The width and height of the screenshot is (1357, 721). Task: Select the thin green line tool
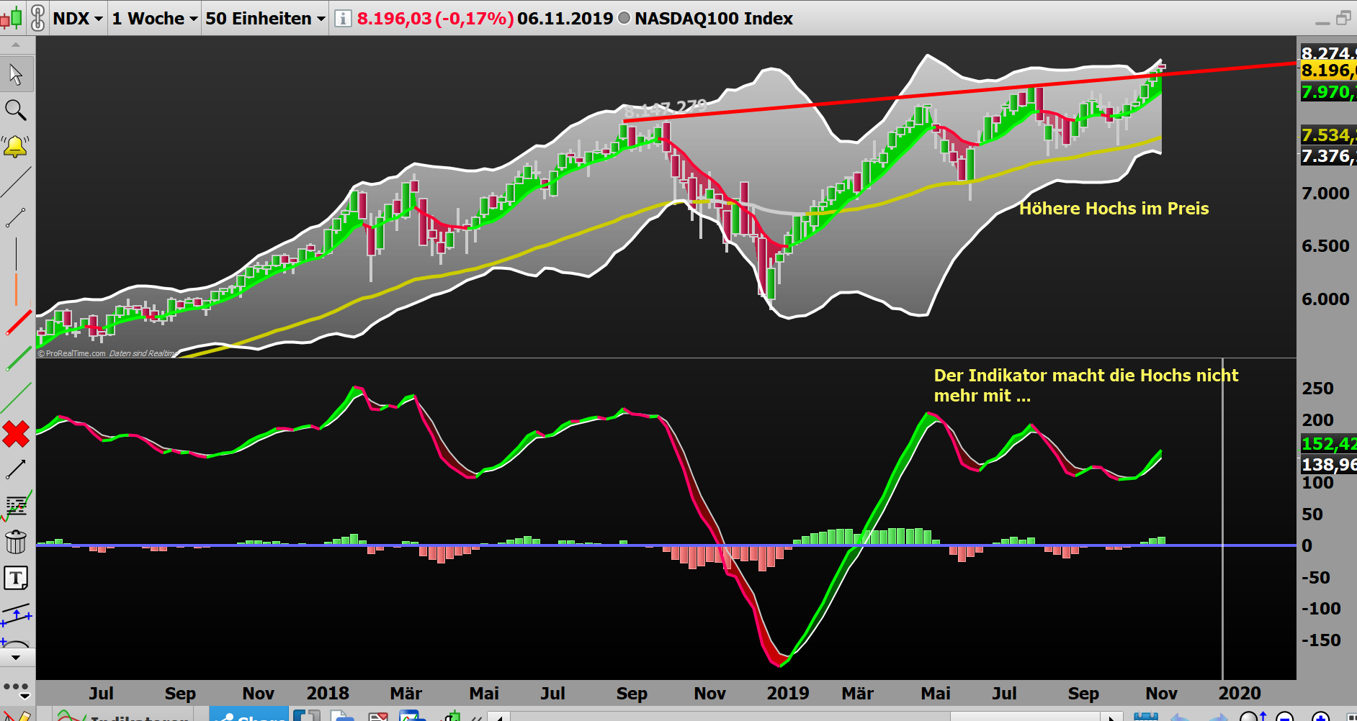[x=17, y=398]
